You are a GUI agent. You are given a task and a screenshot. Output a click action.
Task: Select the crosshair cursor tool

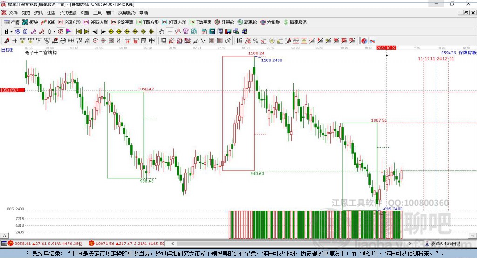pyautogui.click(x=170, y=31)
